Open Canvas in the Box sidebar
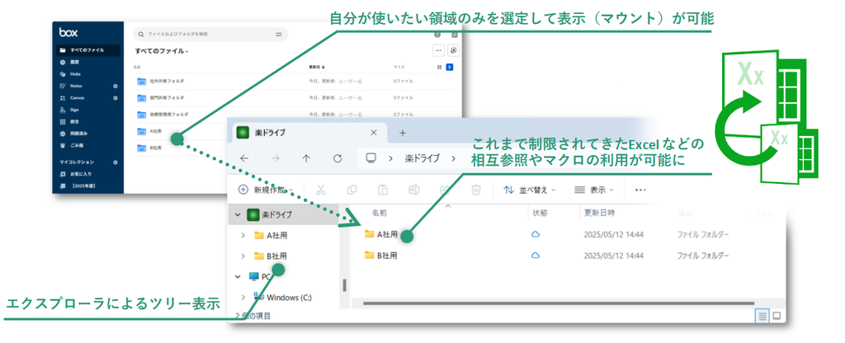Image resolution: width=845 pixels, height=343 pixels. 77,98
